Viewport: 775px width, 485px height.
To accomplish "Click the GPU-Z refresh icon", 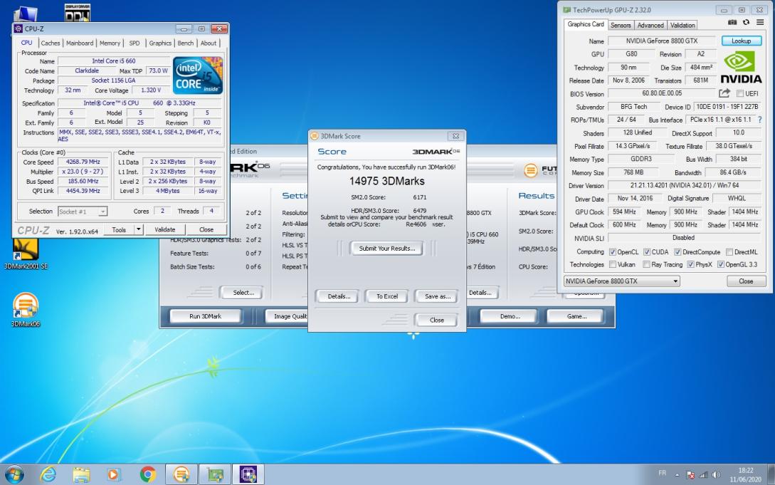I will 746,23.
